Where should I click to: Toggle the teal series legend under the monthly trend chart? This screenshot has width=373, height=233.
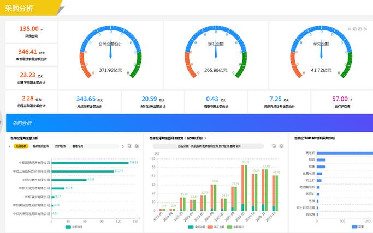pyautogui.click(x=197, y=227)
